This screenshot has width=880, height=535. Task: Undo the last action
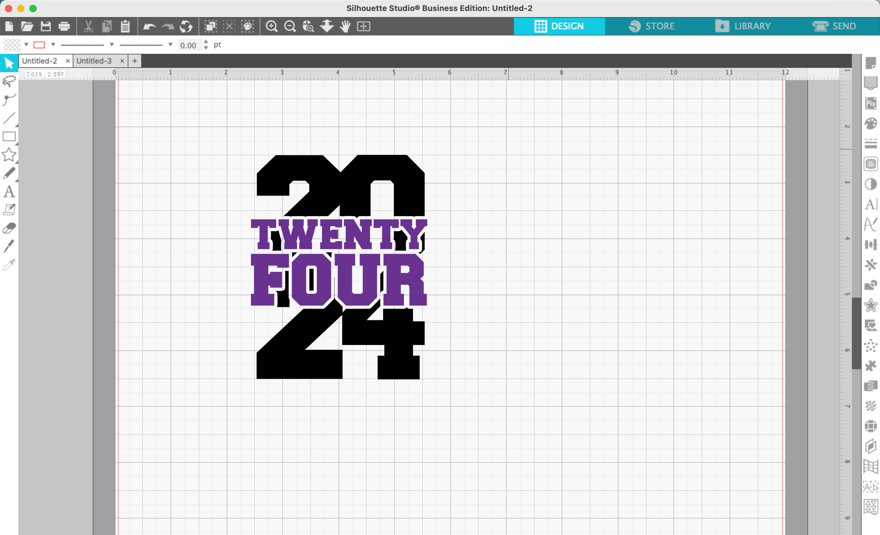click(149, 27)
